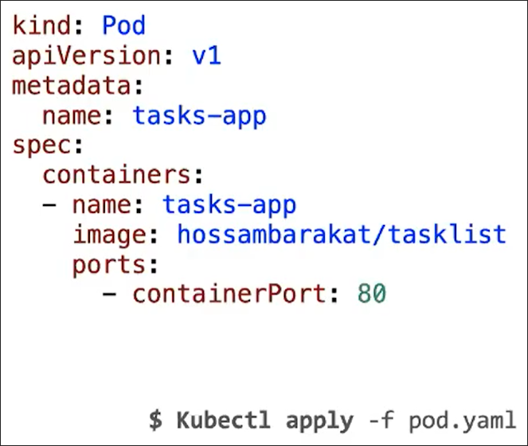Click the 'name' key under metadata
This screenshot has width=528, height=446.
pyautogui.click(x=72, y=116)
